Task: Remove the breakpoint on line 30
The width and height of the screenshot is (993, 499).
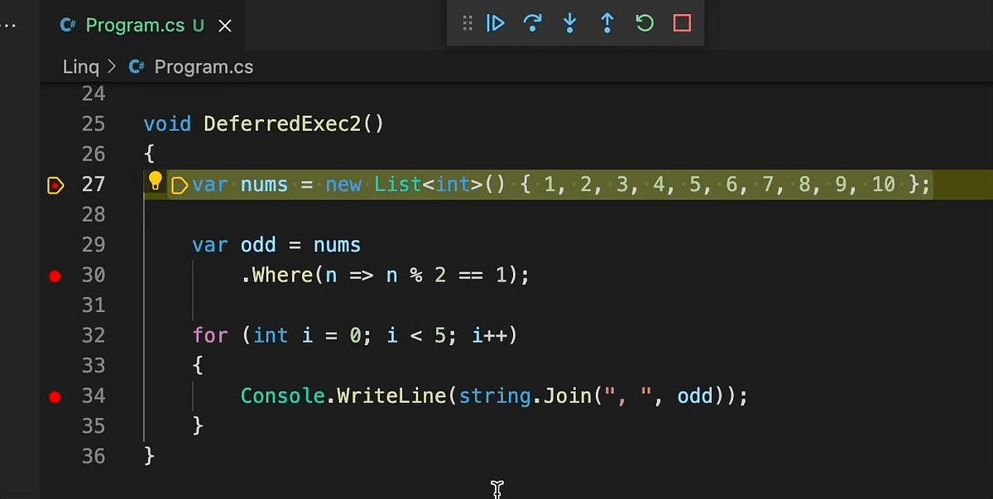Action: pyautogui.click(x=55, y=276)
